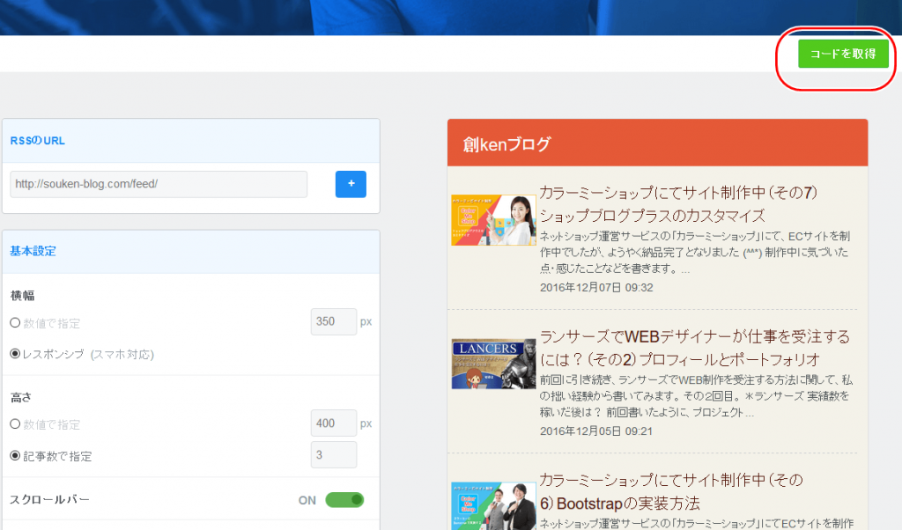This screenshot has height=530, width=902.
Task: Open article Bootstrapの実装方法 title
Action: [670, 491]
